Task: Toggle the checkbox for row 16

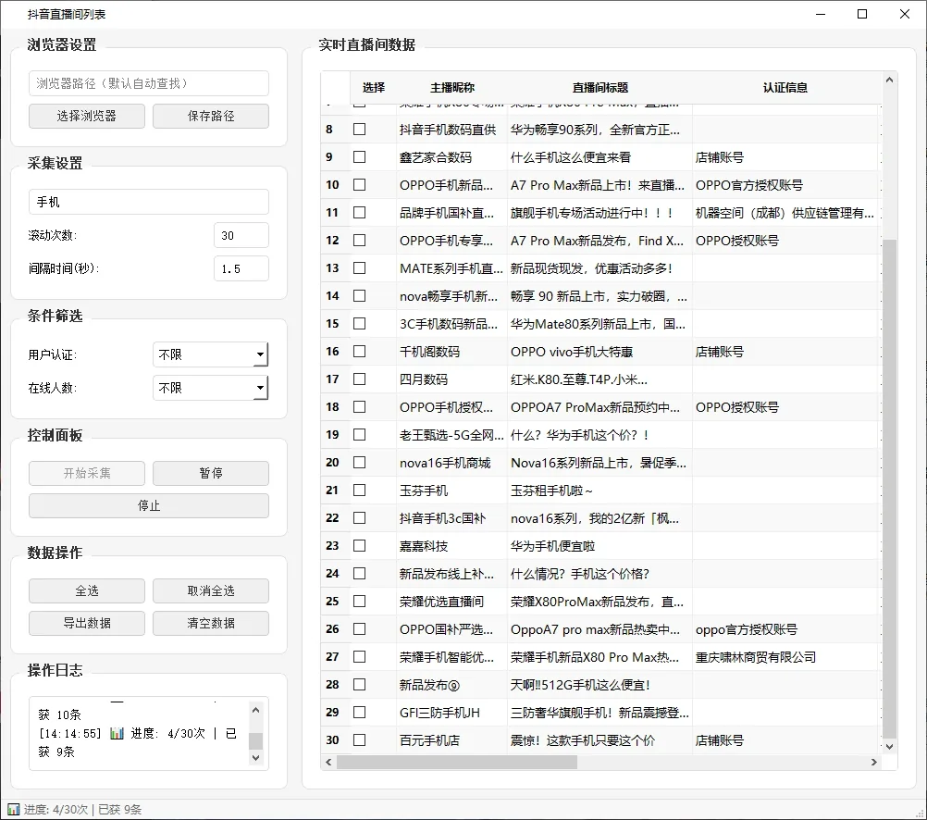Action: (x=360, y=352)
